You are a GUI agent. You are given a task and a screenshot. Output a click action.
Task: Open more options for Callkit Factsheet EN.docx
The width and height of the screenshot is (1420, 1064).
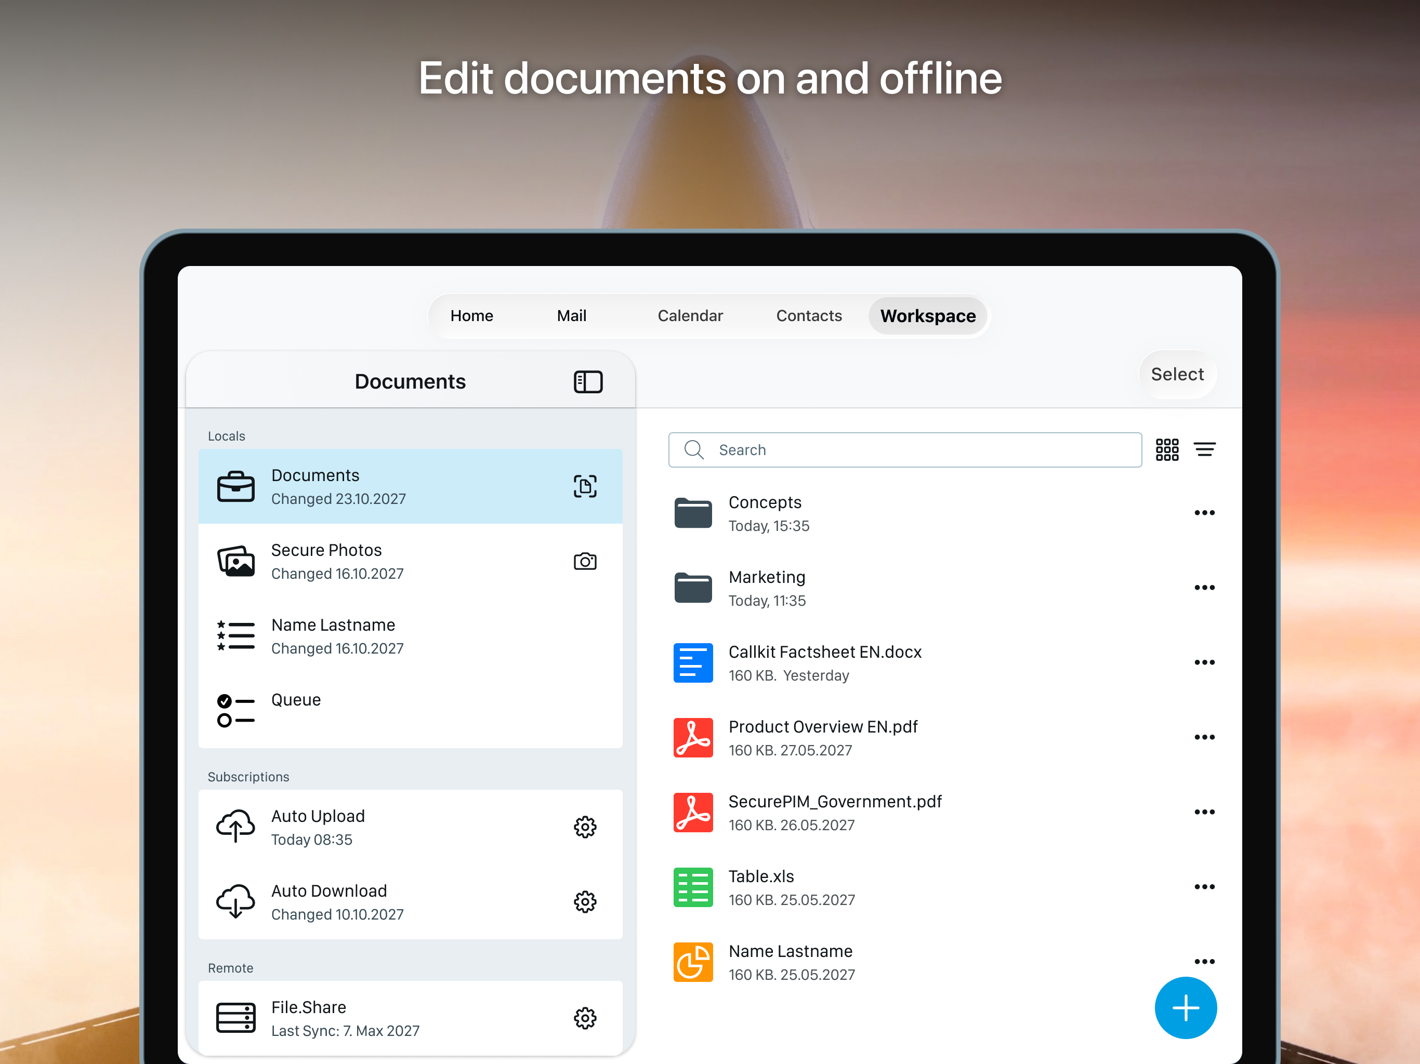click(1204, 662)
